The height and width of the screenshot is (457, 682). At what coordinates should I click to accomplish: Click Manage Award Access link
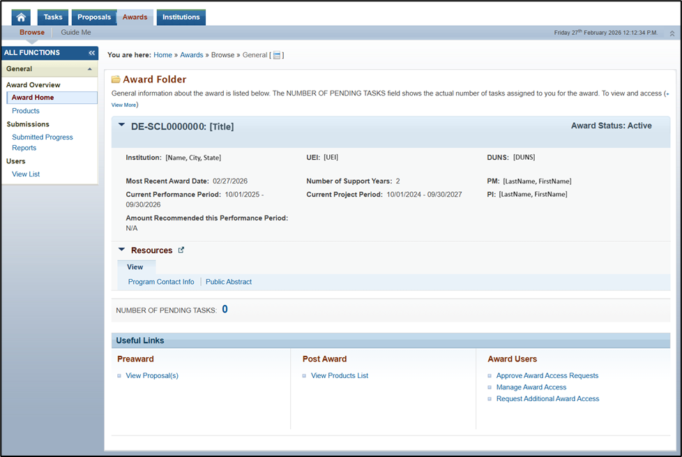pyautogui.click(x=531, y=387)
